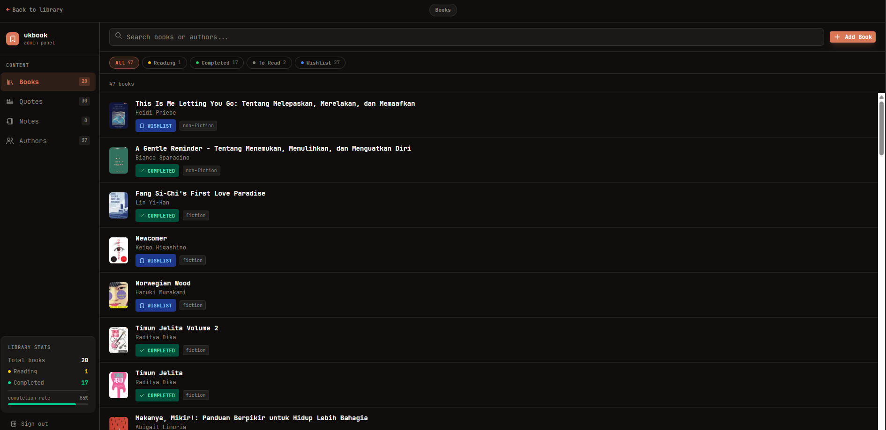Click author 'Abigail Limuria'
The height and width of the screenshot is (430, 886).
coord(161,427)
